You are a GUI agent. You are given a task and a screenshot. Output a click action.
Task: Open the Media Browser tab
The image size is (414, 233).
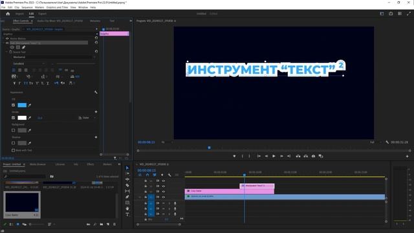[38, 164]
